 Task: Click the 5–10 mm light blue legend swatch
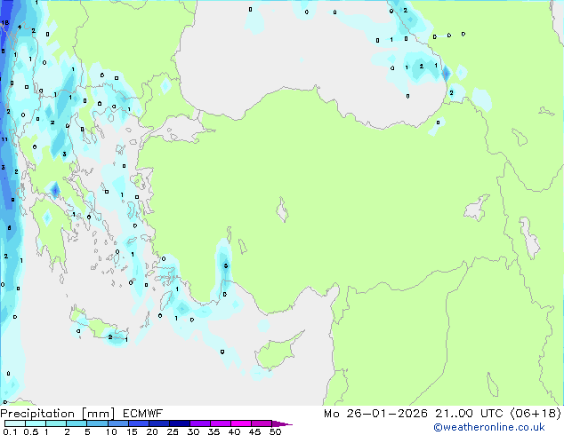pos(97,423)
